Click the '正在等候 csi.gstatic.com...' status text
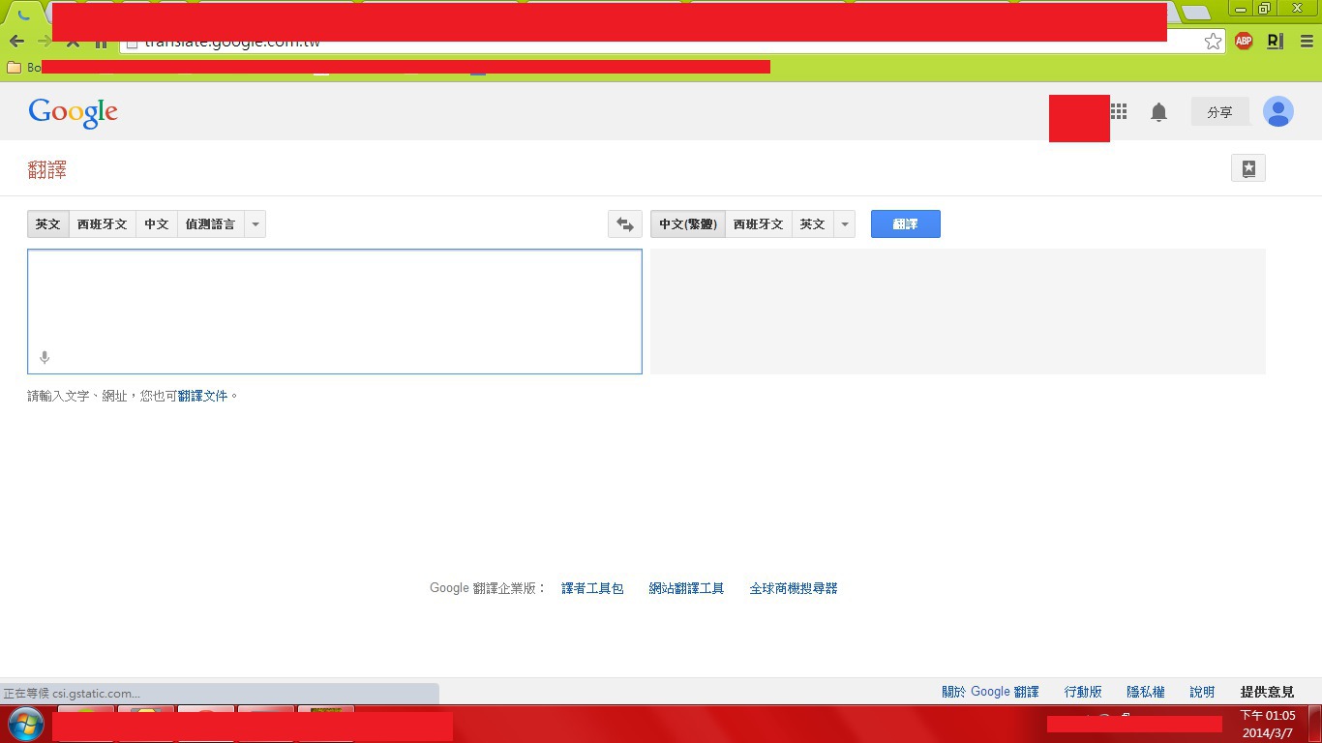1322x743 pixels. pyautogui.click(x=72, y=694)
